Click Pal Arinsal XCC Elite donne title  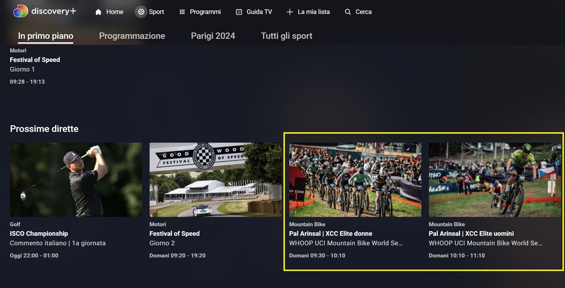point(331,233)
